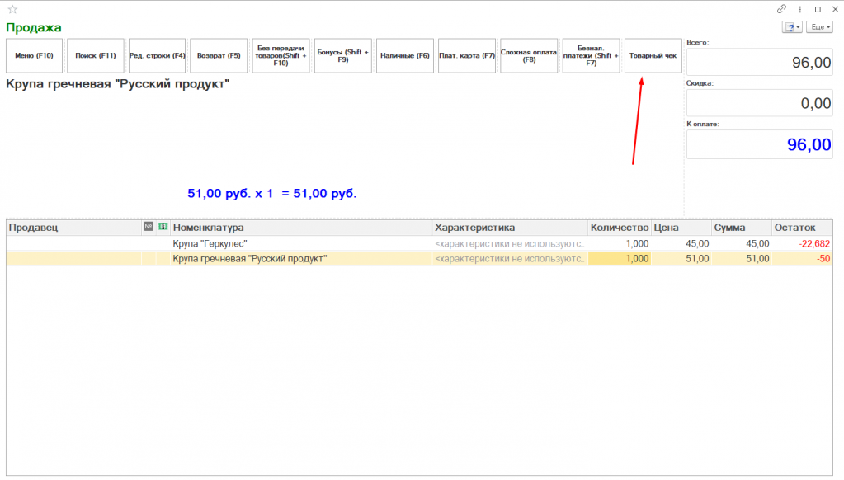Print the Товарный чек
844x480 pixels.
point(653,55)
